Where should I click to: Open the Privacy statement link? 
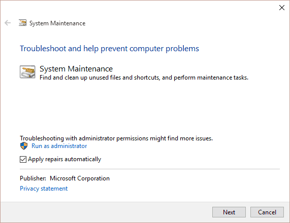(x=44, y=189)
